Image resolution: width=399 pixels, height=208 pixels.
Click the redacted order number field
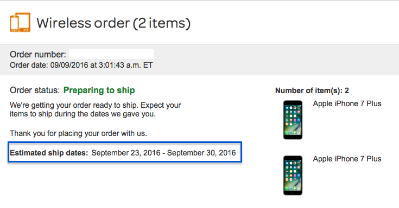[x=111, y=54]
